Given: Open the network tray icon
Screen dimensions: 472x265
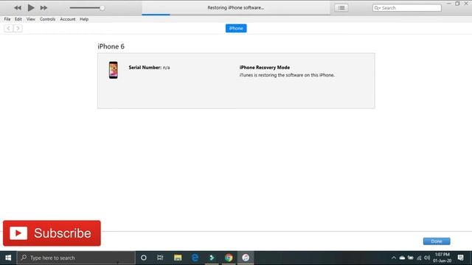Looking at the screenshot, I should [419, 258].
